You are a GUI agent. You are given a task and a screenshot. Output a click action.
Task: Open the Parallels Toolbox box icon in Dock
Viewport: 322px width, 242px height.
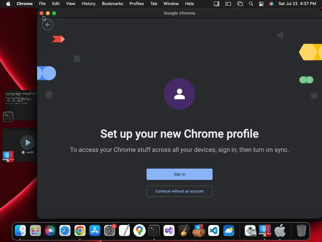click(199, 230)
